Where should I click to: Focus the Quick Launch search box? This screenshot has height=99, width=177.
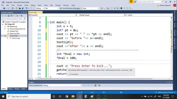tap(150, 2)
